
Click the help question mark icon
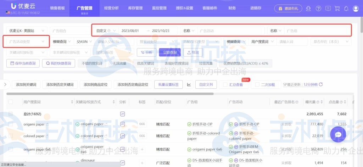(318, 9)
